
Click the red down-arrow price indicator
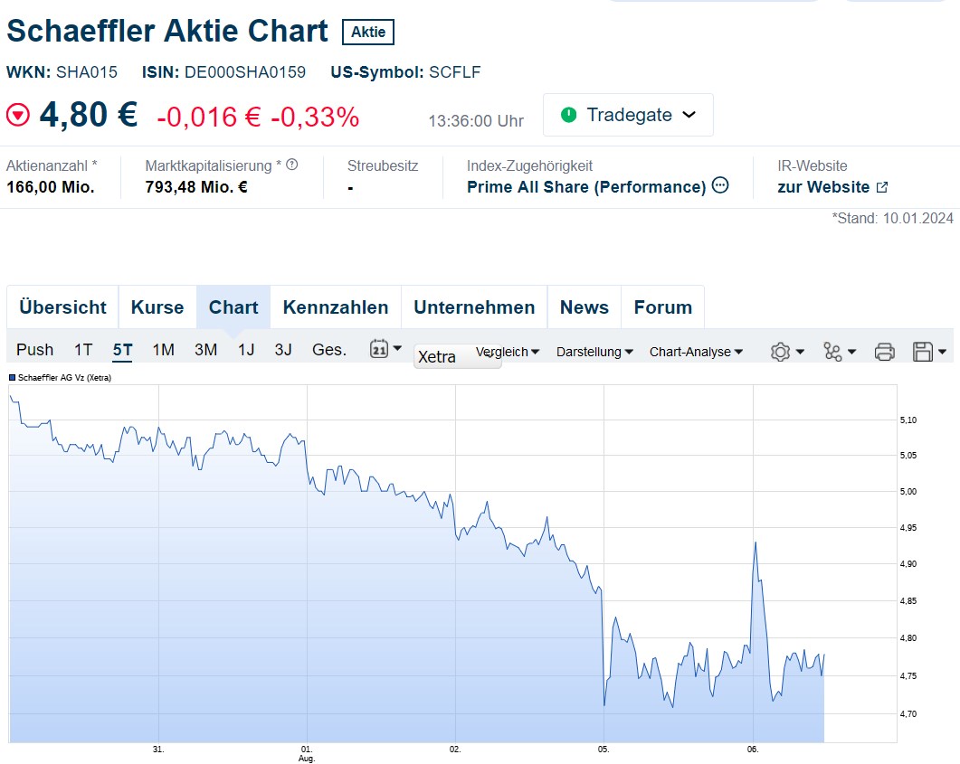pyautogui.click(x=16, y=114)
